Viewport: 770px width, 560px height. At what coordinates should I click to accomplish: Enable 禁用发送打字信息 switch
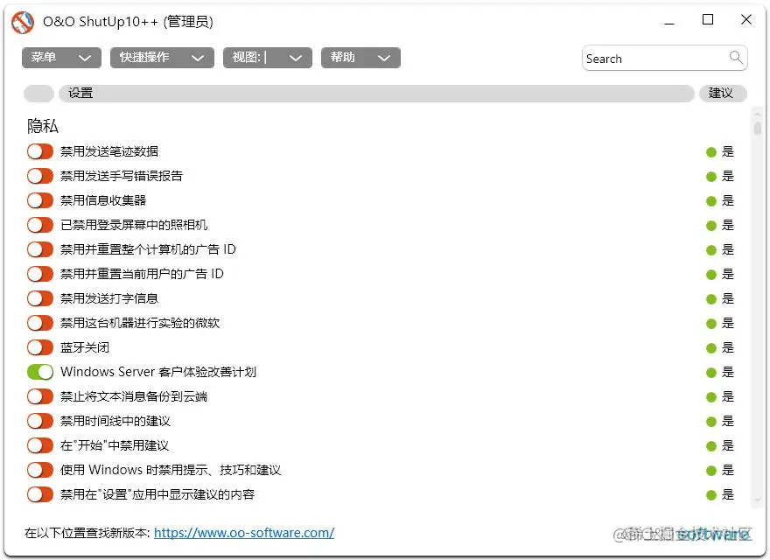pyautogui.click(x=39, y=298)
